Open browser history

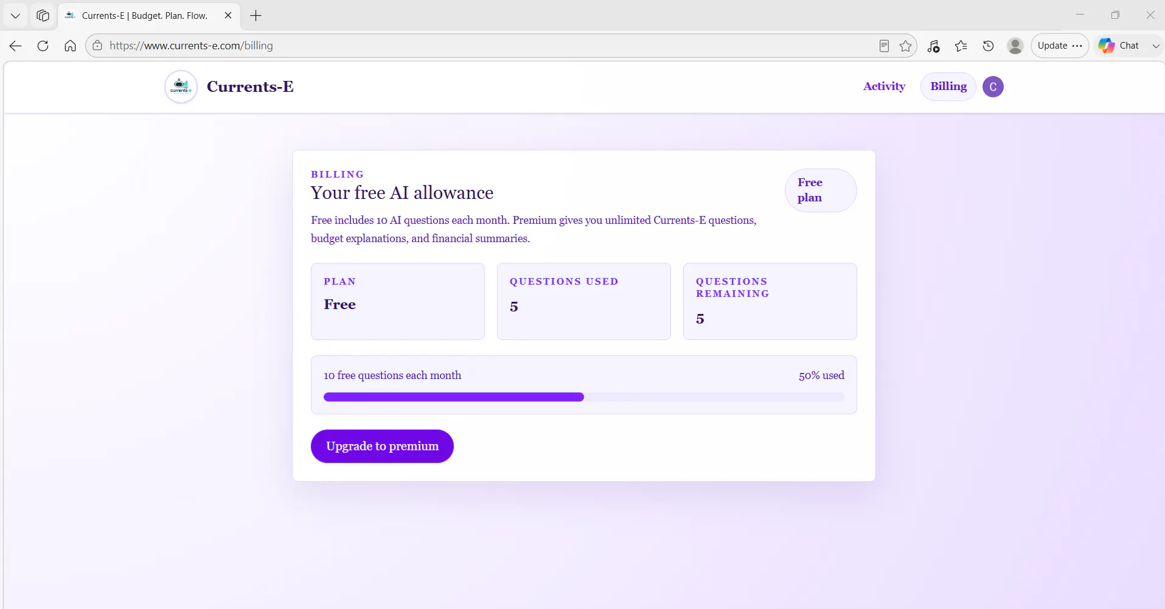tap(989, 46)
